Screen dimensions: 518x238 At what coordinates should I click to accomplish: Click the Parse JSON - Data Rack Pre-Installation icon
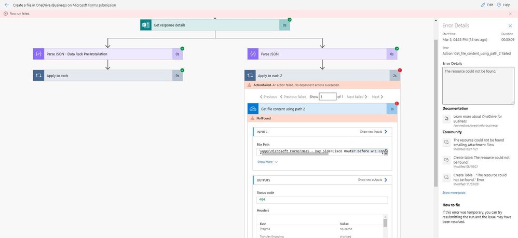(38, 54)
